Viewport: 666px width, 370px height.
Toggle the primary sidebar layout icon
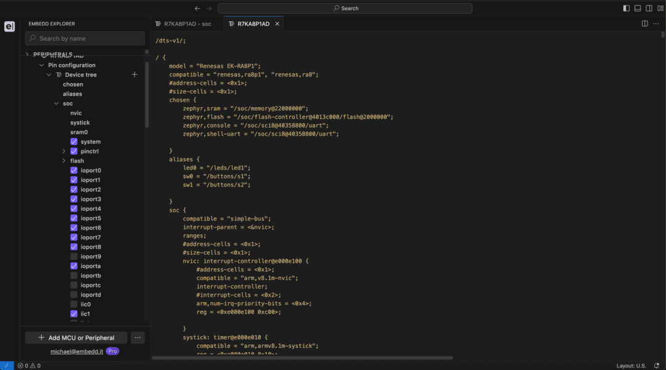[x=625, y=7]
